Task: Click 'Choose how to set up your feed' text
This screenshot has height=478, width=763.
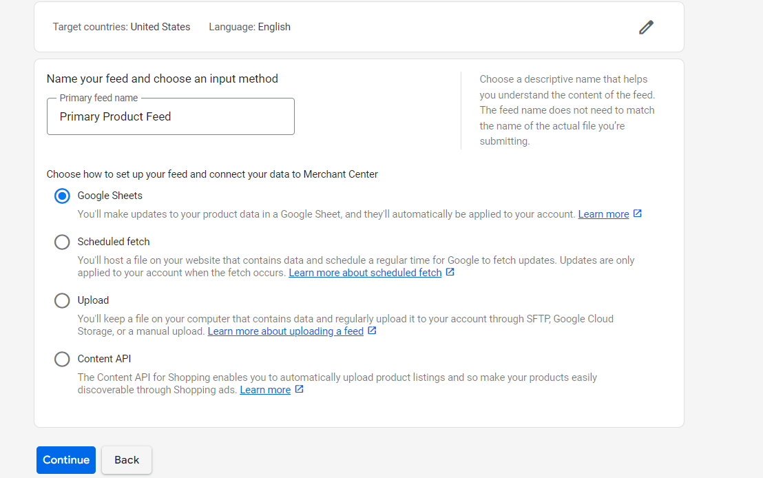Action: (212, 174)
